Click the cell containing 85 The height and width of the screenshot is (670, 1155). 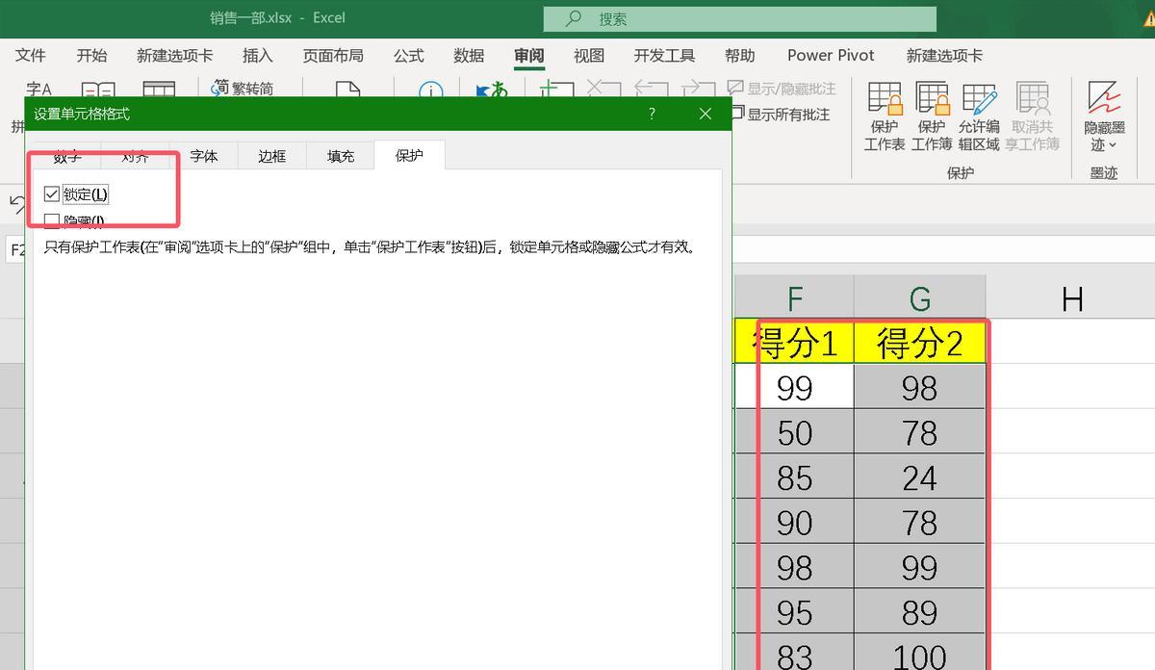pyautogui.click(x=794, y=477)
